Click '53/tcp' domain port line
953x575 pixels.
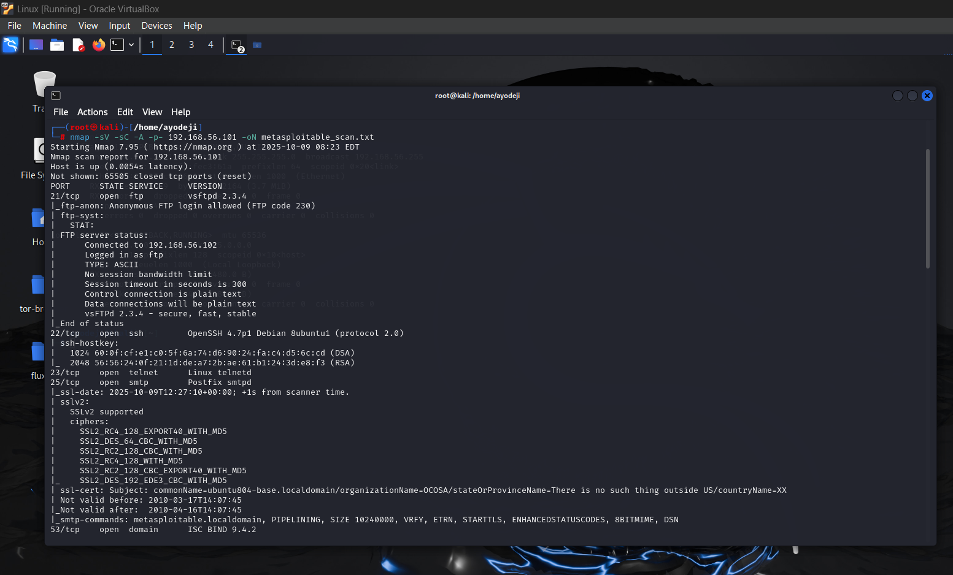click(x=153, y=530)
